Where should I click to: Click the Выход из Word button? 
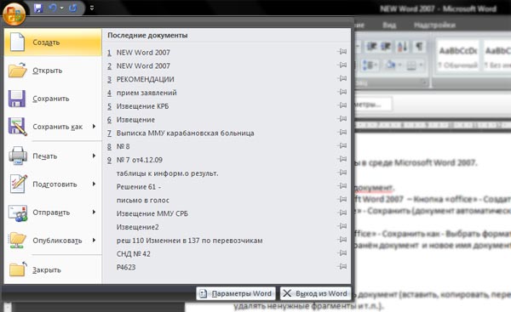tap(315, 293)
